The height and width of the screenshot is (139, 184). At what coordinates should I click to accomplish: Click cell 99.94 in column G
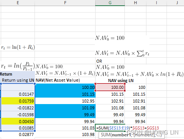point(110,122)
